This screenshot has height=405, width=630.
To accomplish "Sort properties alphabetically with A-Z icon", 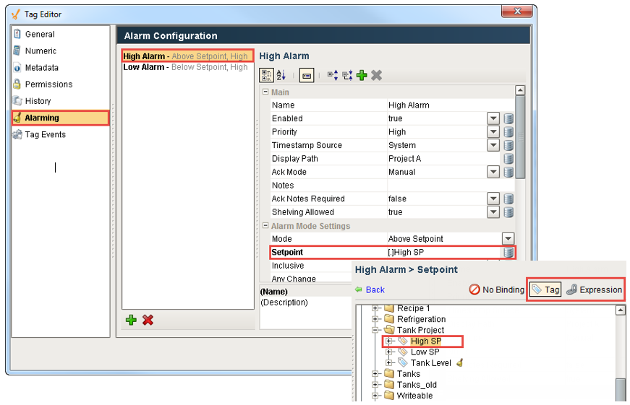I will point(281,75).
